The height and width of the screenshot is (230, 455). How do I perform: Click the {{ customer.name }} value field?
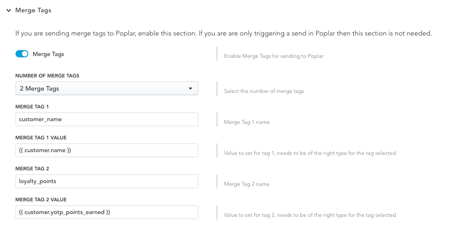[107, 150]
